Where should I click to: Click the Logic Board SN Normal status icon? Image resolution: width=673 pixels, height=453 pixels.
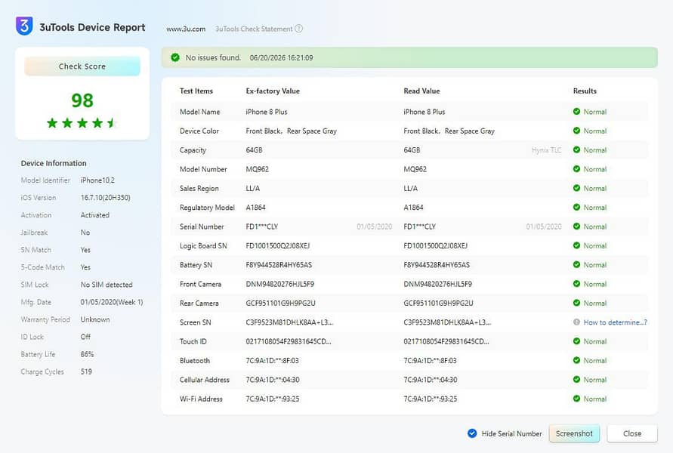point(576,245)
